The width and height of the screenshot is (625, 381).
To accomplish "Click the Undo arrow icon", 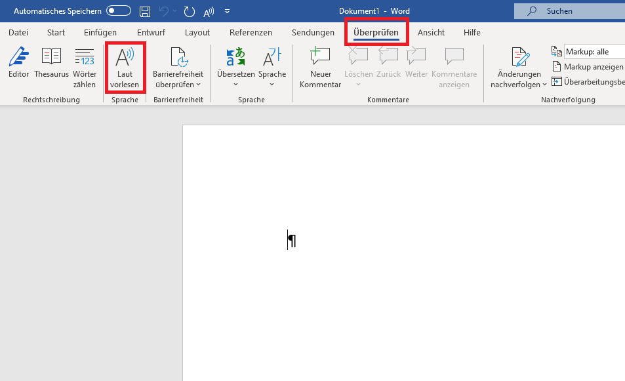I will click(x=164, y=11).
